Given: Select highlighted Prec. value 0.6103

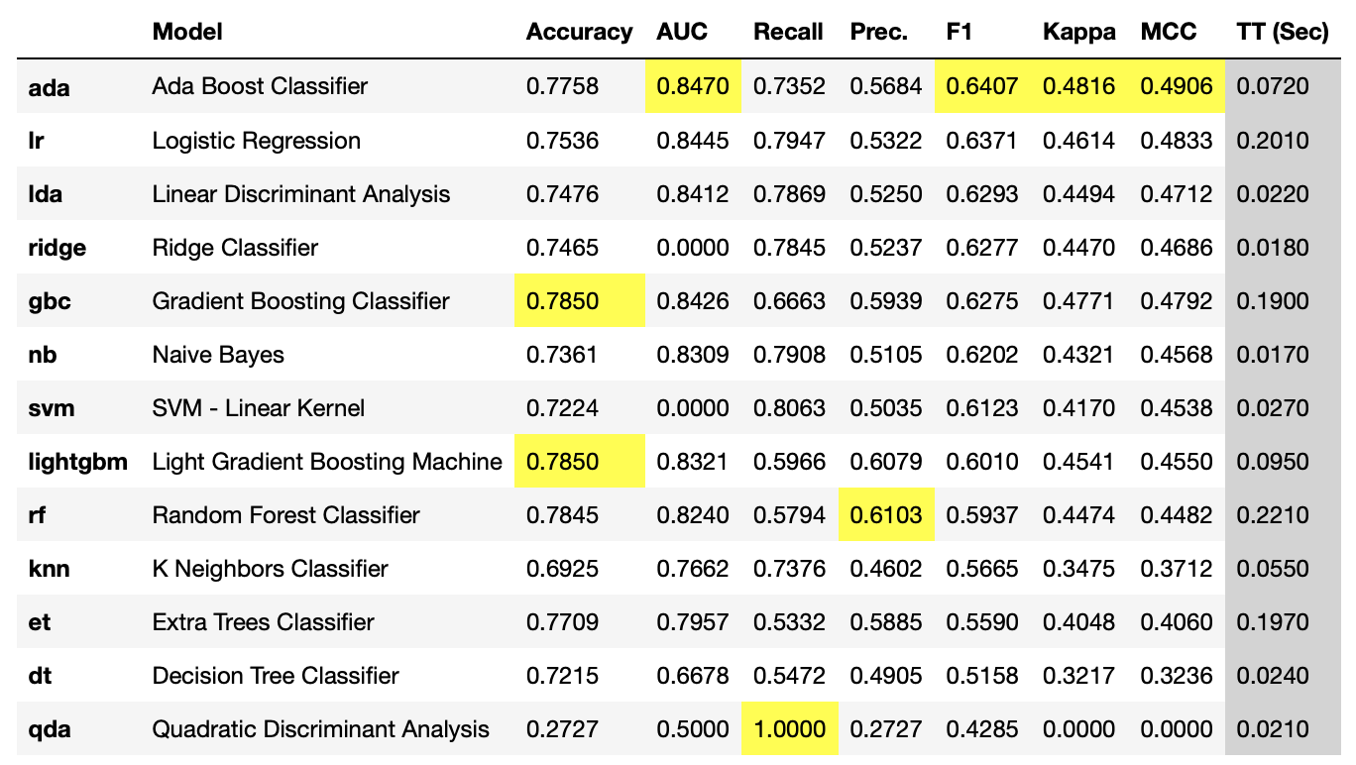Looking at the screenshot, I should (886, 515).
